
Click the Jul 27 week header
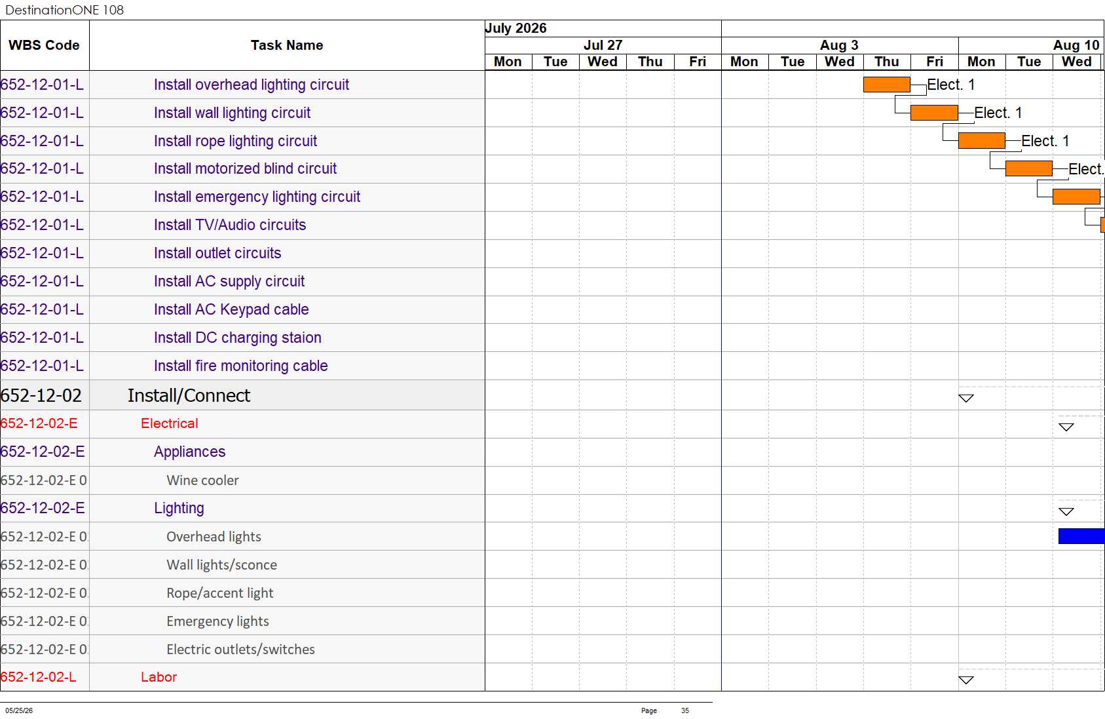coord(603,45)
